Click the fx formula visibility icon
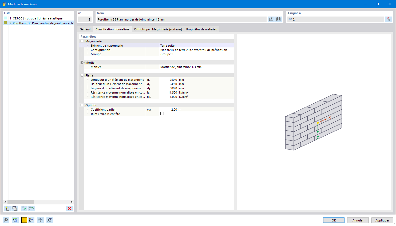 (x=49, y=220)
